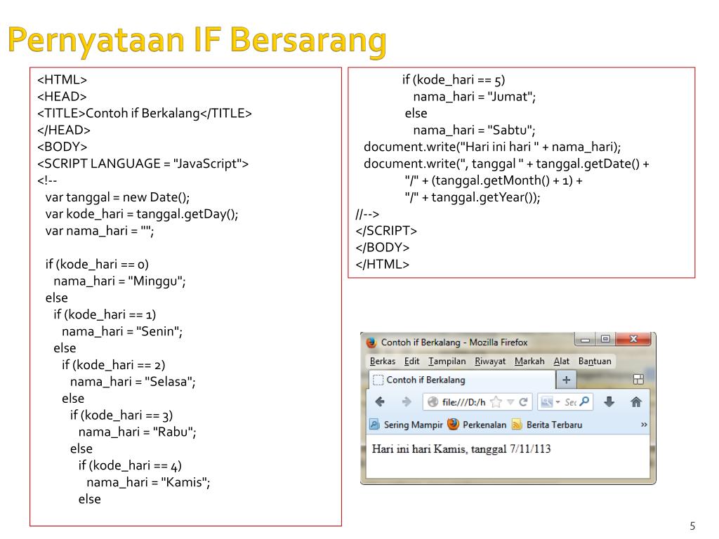Open the Berkas menu
Viewport: 719px width, 539px height.
point(383,361)
